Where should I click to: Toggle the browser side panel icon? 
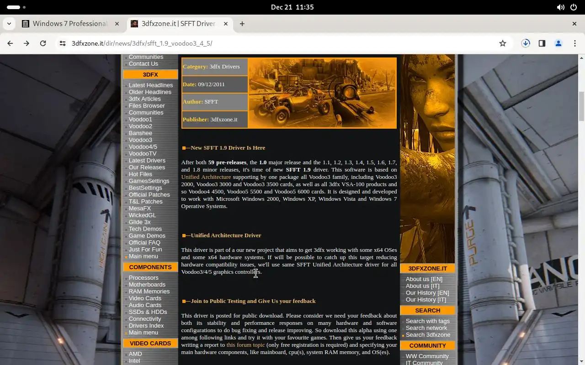coord(542,43)
